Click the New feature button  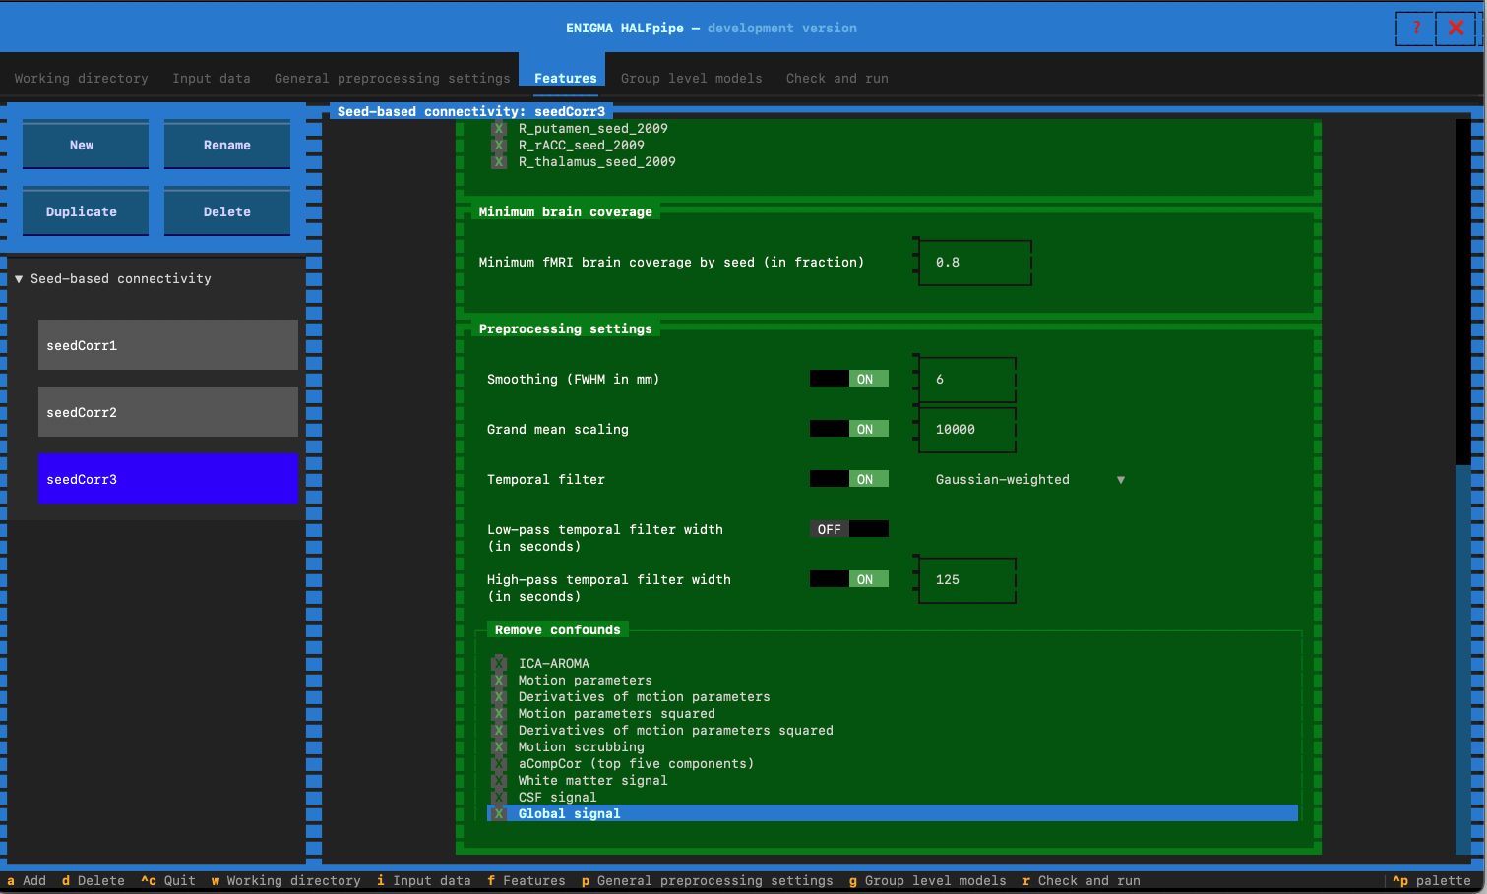[86, 145]
